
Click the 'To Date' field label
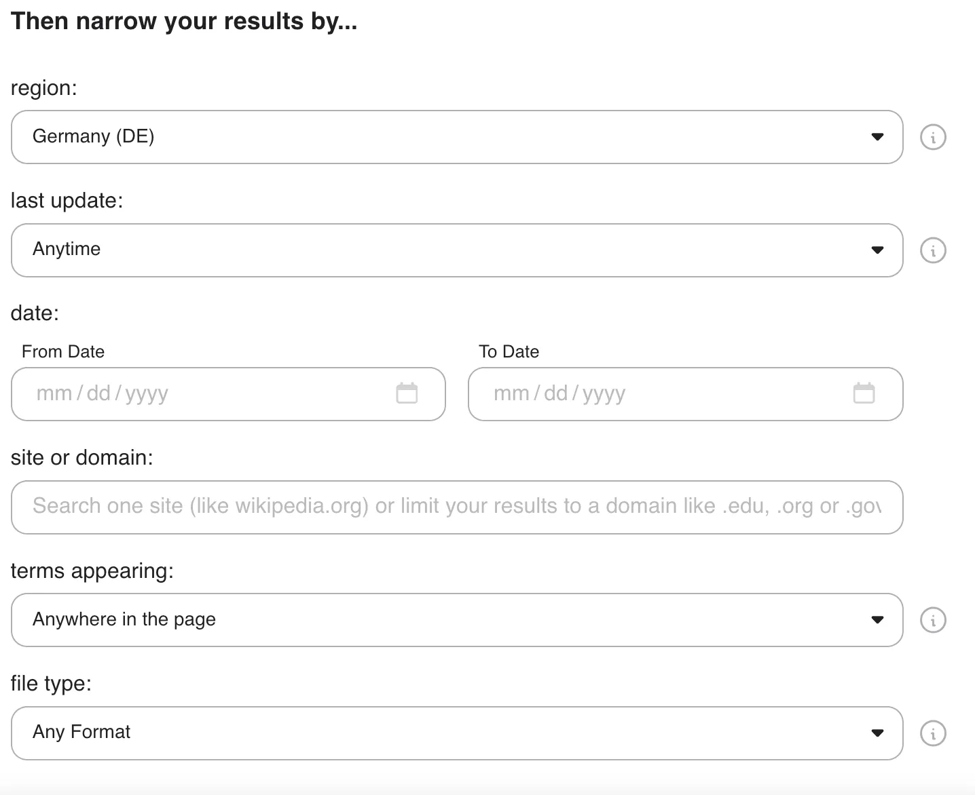click(509, 351)
